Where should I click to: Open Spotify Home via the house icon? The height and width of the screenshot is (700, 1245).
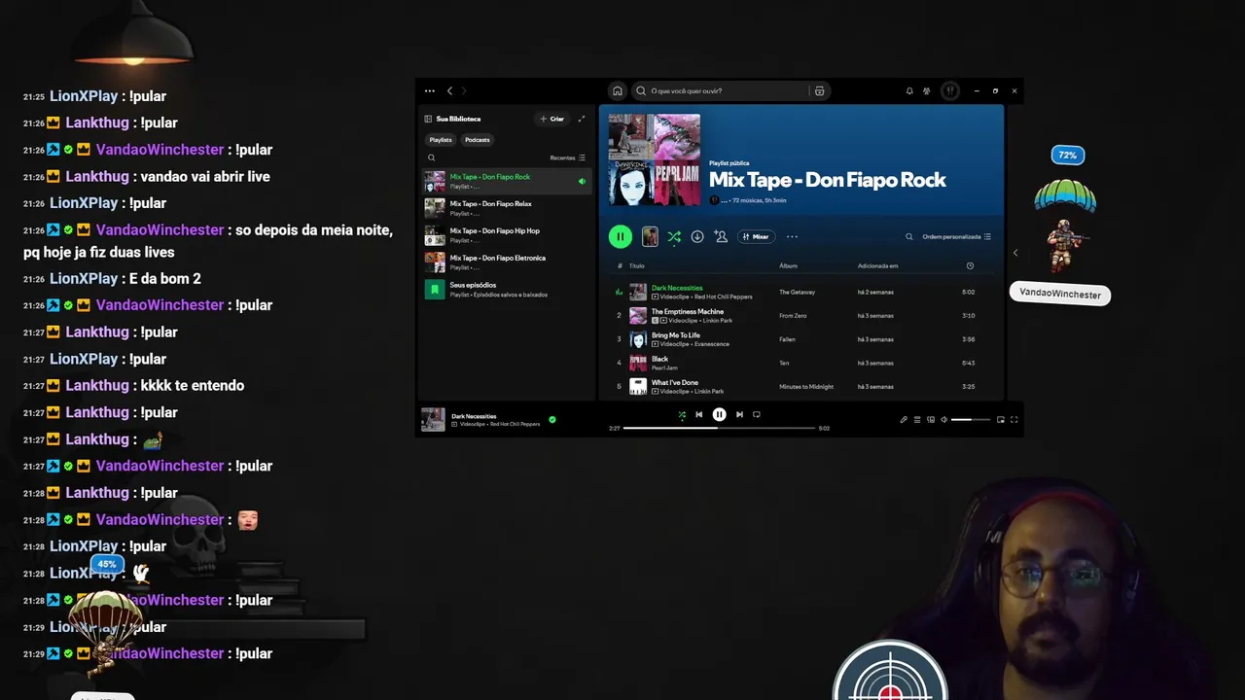pos(617,90)
